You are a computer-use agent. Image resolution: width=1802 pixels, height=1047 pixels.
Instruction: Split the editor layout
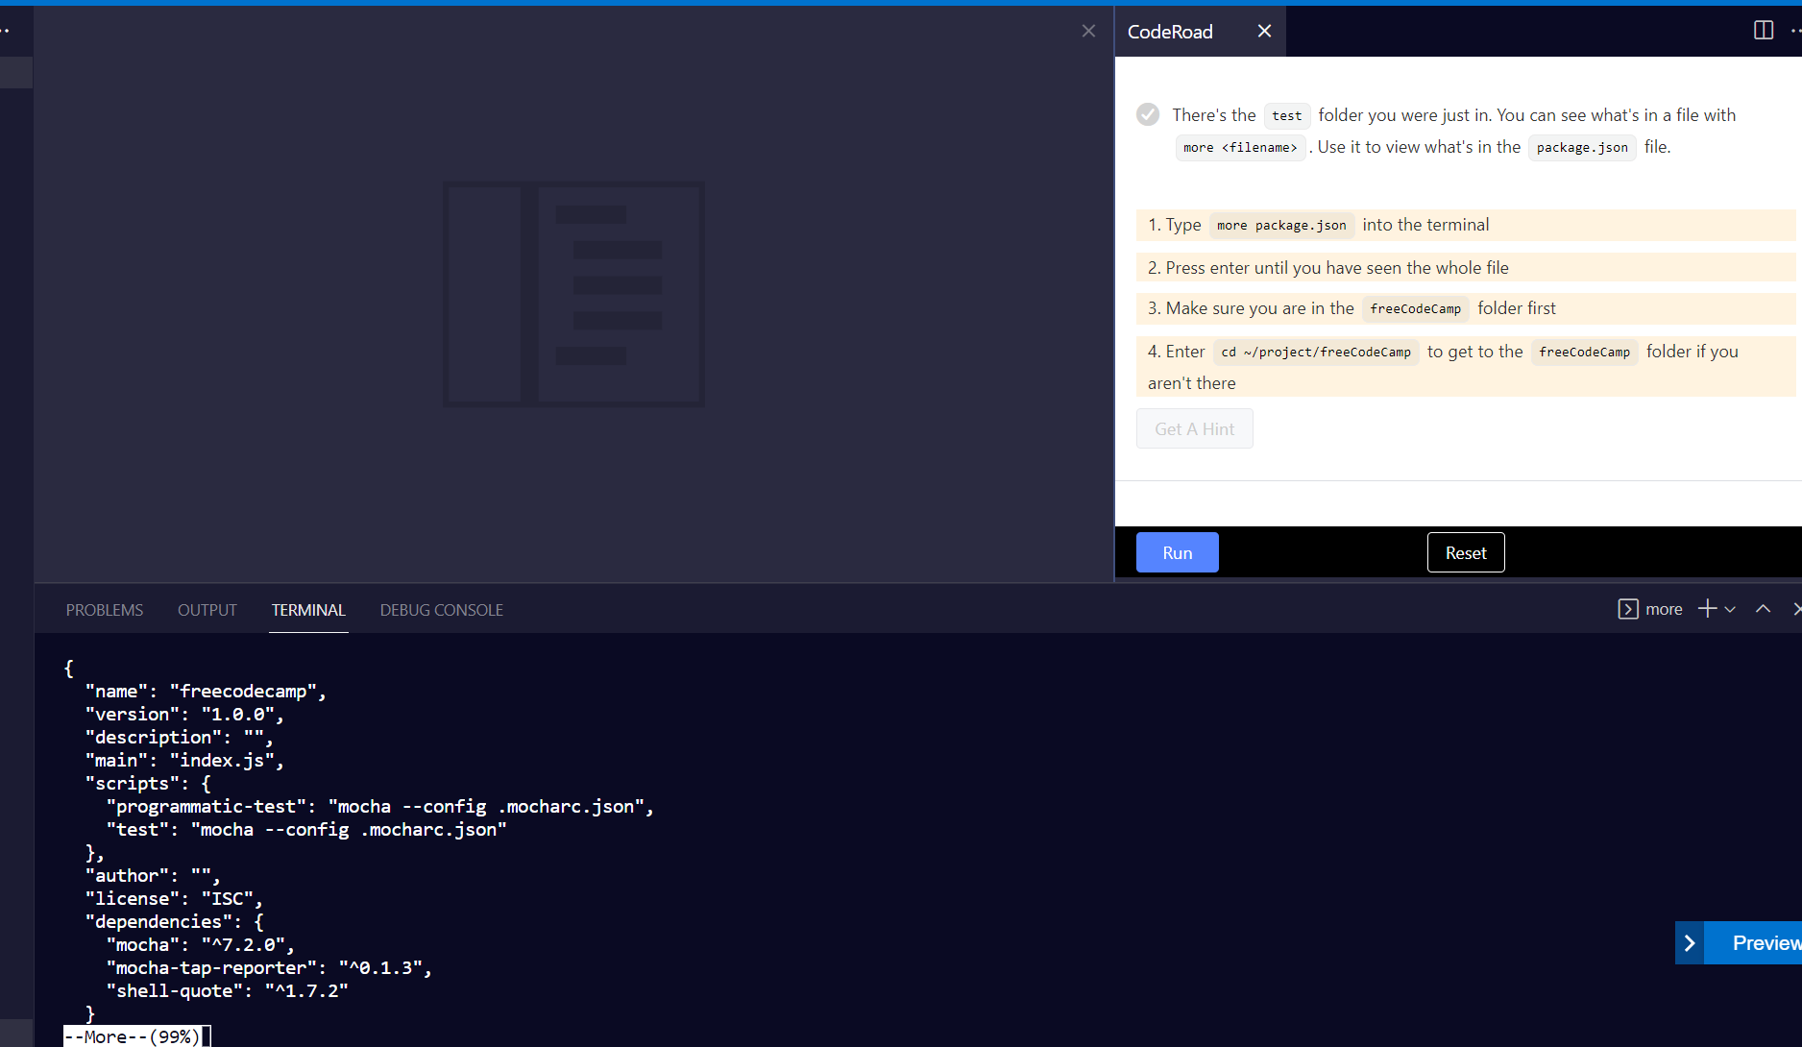(1764, 30)
